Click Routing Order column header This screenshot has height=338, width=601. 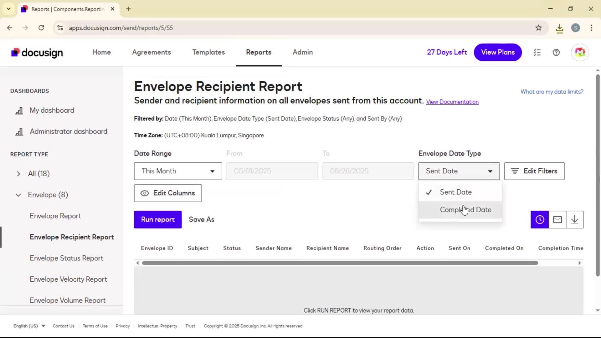382,248
